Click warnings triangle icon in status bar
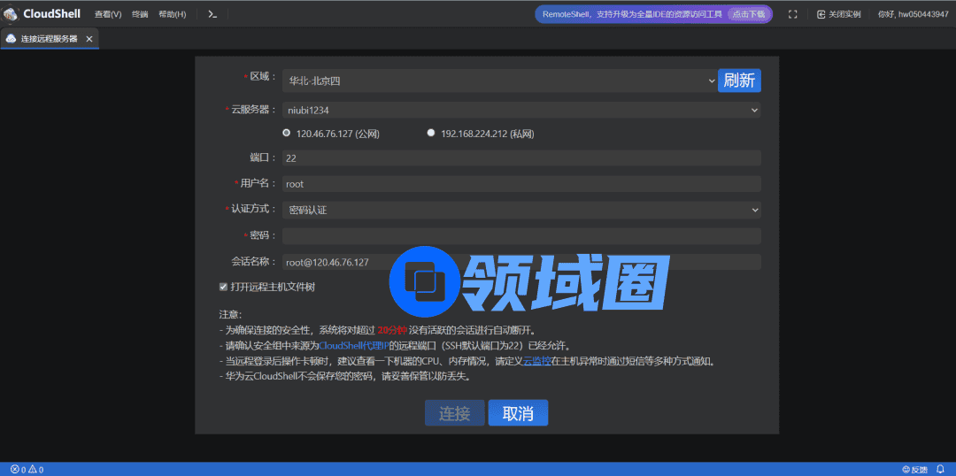This screenshot has width=956, height=476. point(33,469)
